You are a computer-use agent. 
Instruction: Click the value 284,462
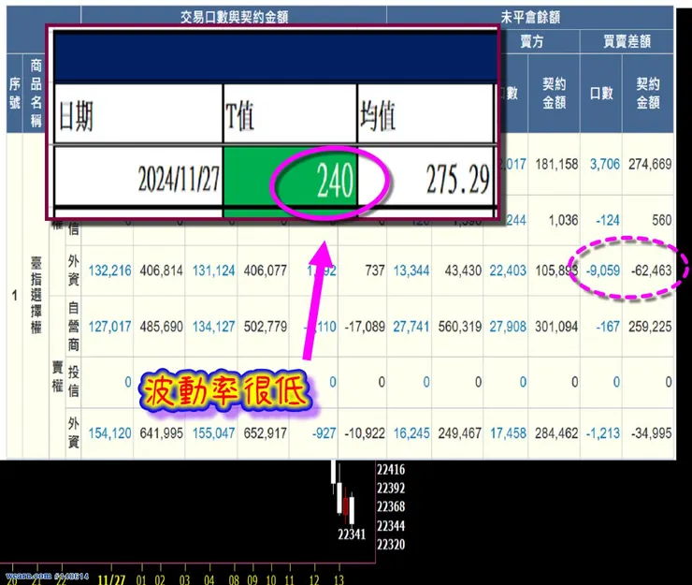(556, 433)
